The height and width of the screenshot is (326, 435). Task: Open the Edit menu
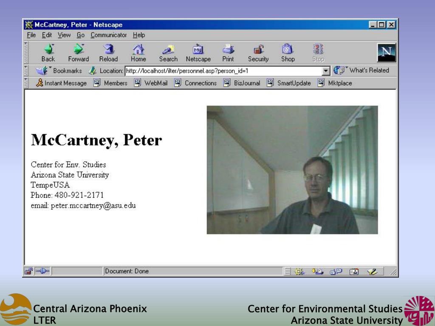pos(47,35)
